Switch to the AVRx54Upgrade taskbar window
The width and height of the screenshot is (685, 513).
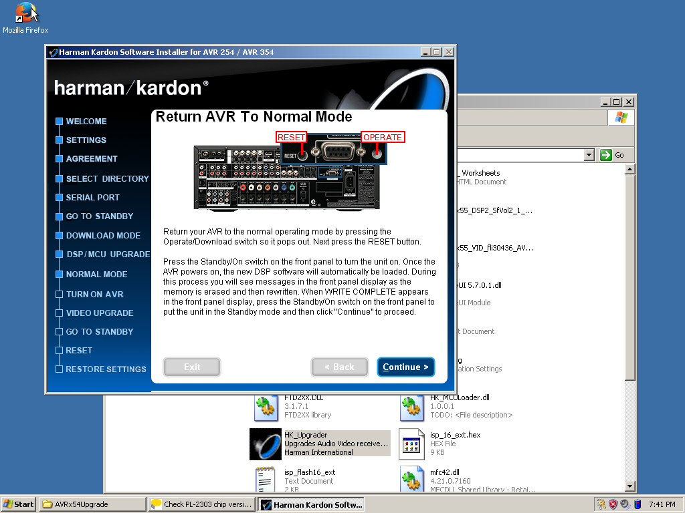pos(92,504)
